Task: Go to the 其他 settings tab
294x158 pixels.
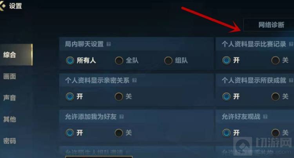Action: click(9, 119)
